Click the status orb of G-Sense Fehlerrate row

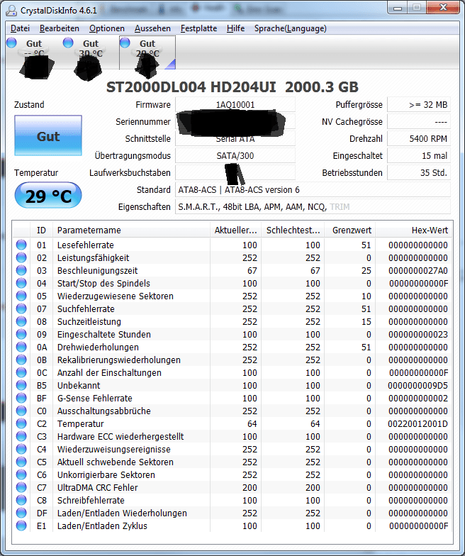click(21, 398)
